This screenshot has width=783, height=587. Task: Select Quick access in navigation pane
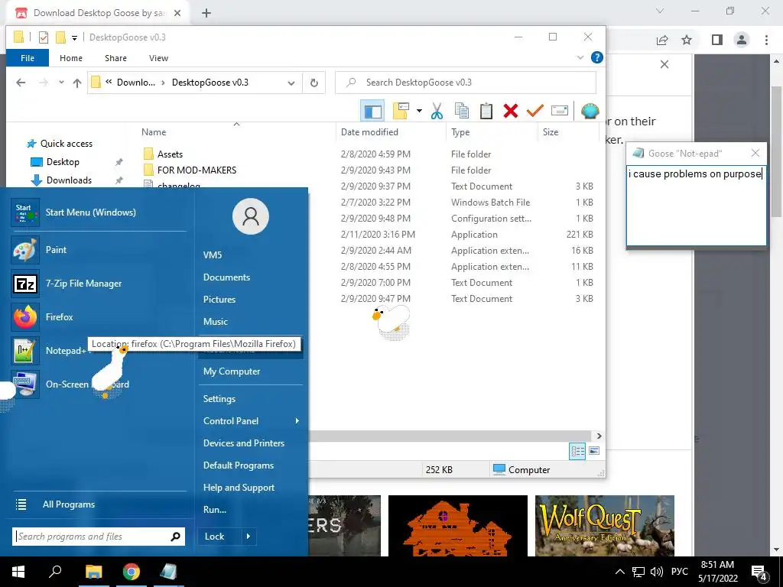(x=67, y=144)
